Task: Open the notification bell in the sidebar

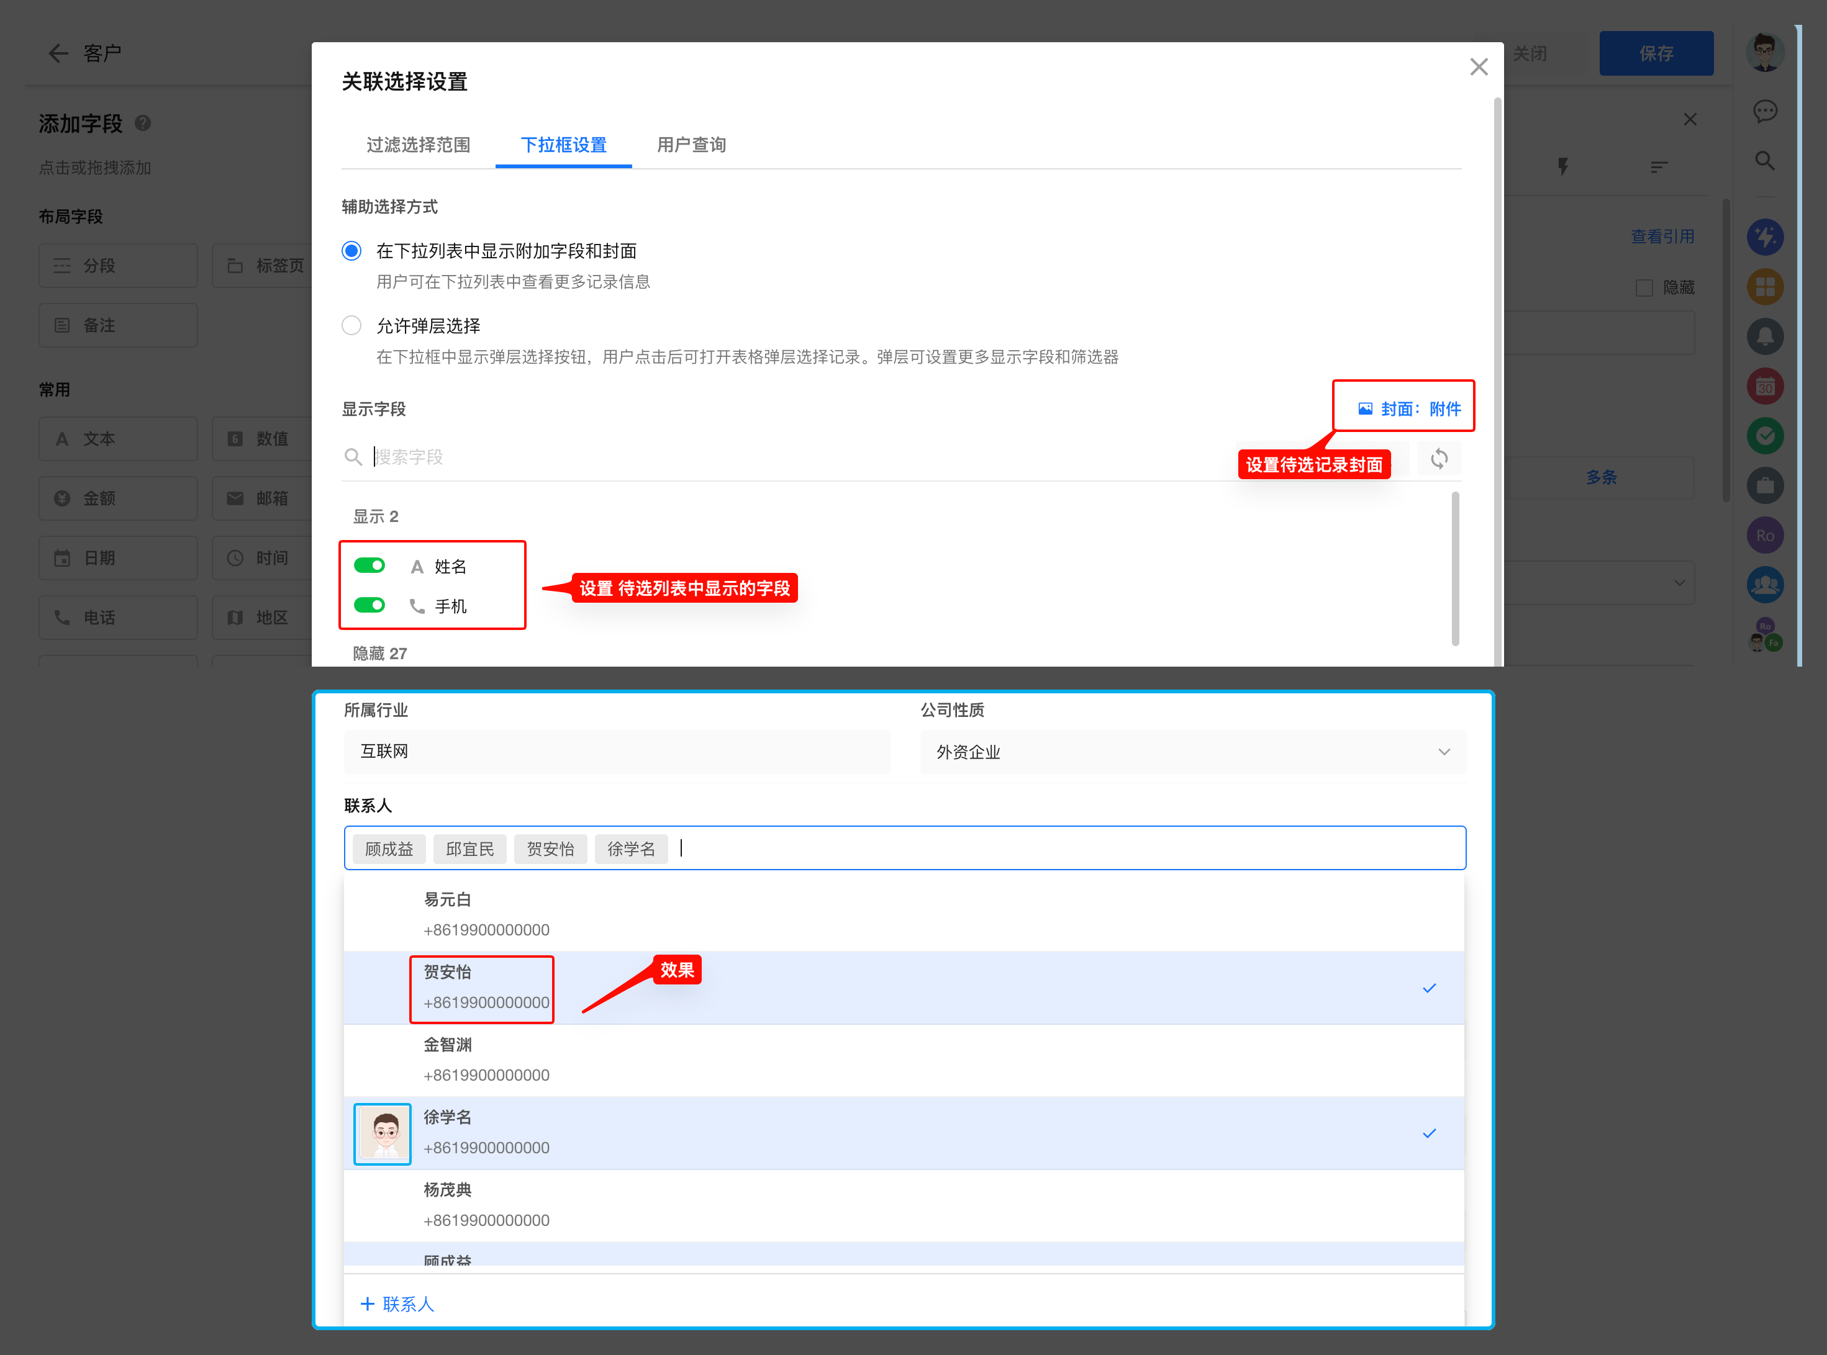Action: click(1765, 336)
